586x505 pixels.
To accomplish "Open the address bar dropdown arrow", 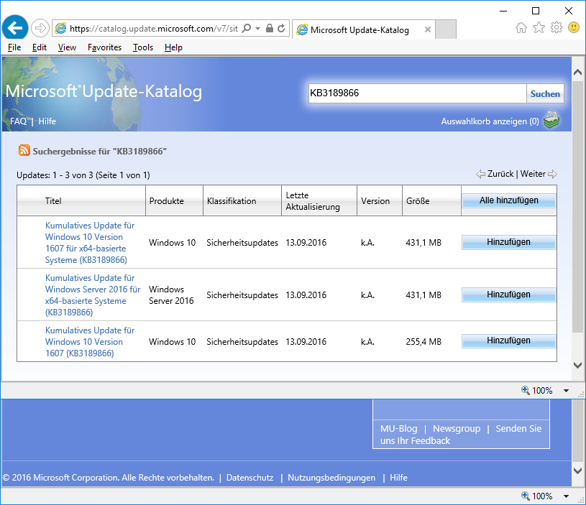I will [257, 29].
